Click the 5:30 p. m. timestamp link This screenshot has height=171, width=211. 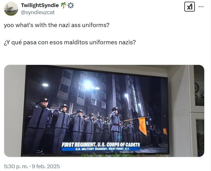tap(16, 166)
